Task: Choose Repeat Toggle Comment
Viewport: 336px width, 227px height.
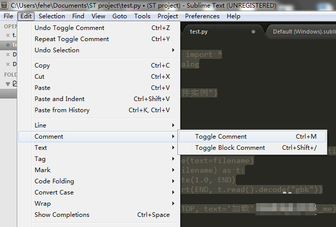Action: pos(99,39)
